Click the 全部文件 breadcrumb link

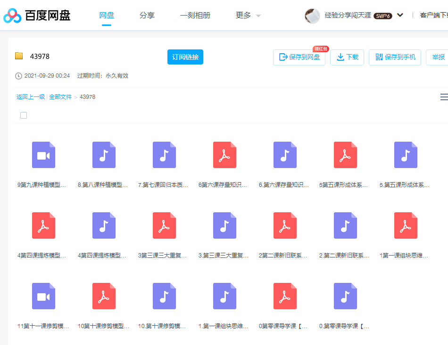(x=60, y=97)
